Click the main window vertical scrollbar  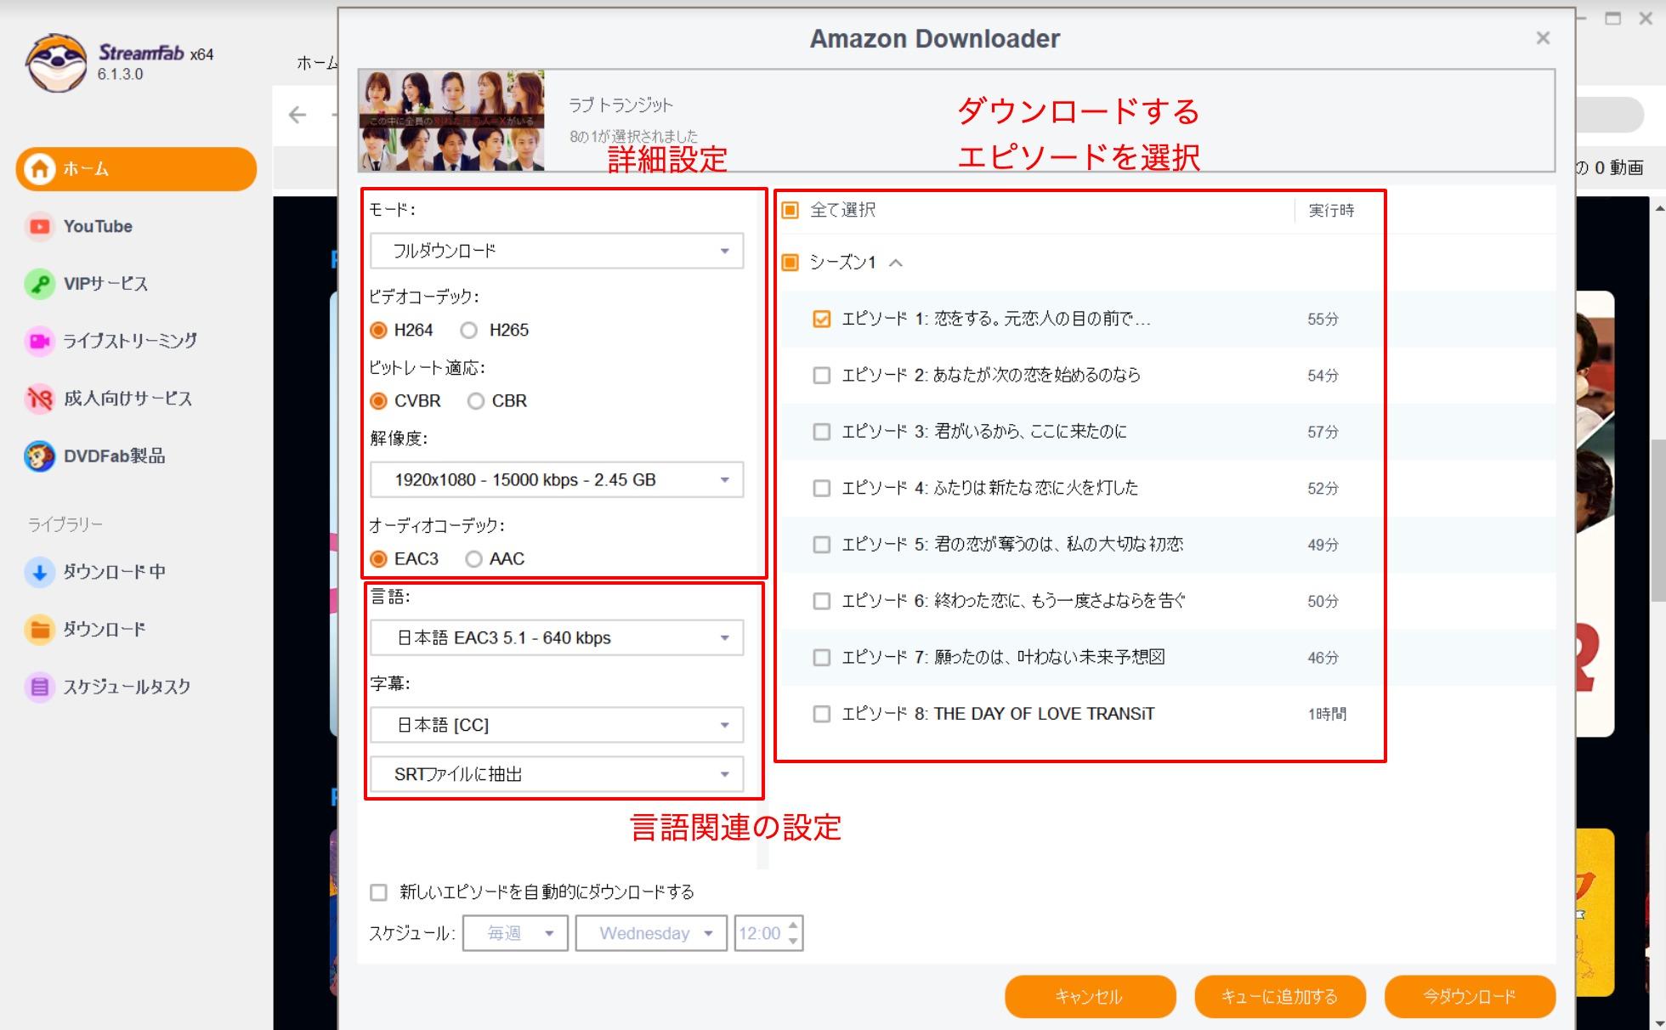(1658, 518)
